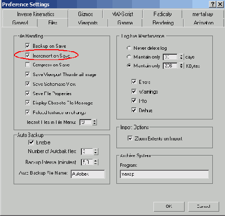Click the Cancel button
225x216 pixels.
[x=204, y=206]
